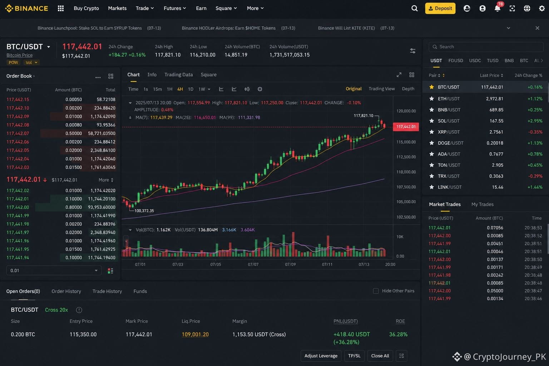
Task: Open the 1W interval dropdown
Action: tap(204, 89)
